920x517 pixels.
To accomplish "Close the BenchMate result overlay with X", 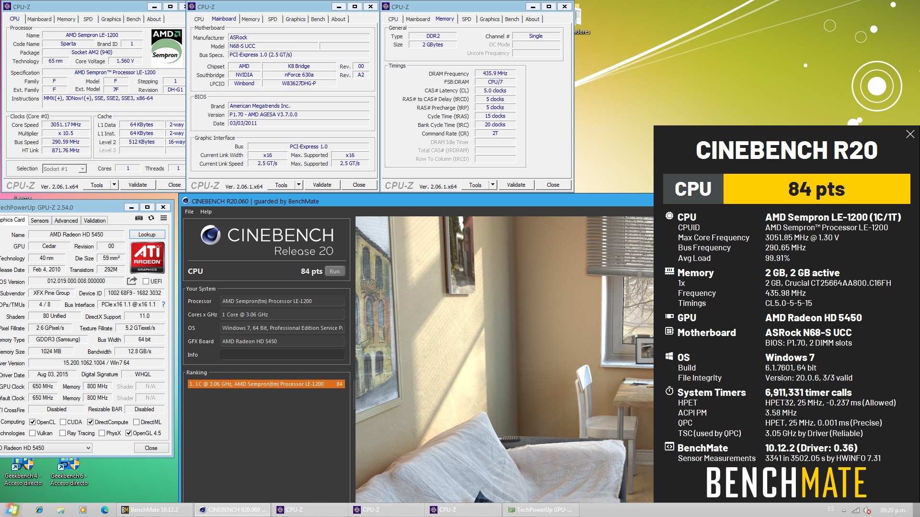I will point(910,134).
